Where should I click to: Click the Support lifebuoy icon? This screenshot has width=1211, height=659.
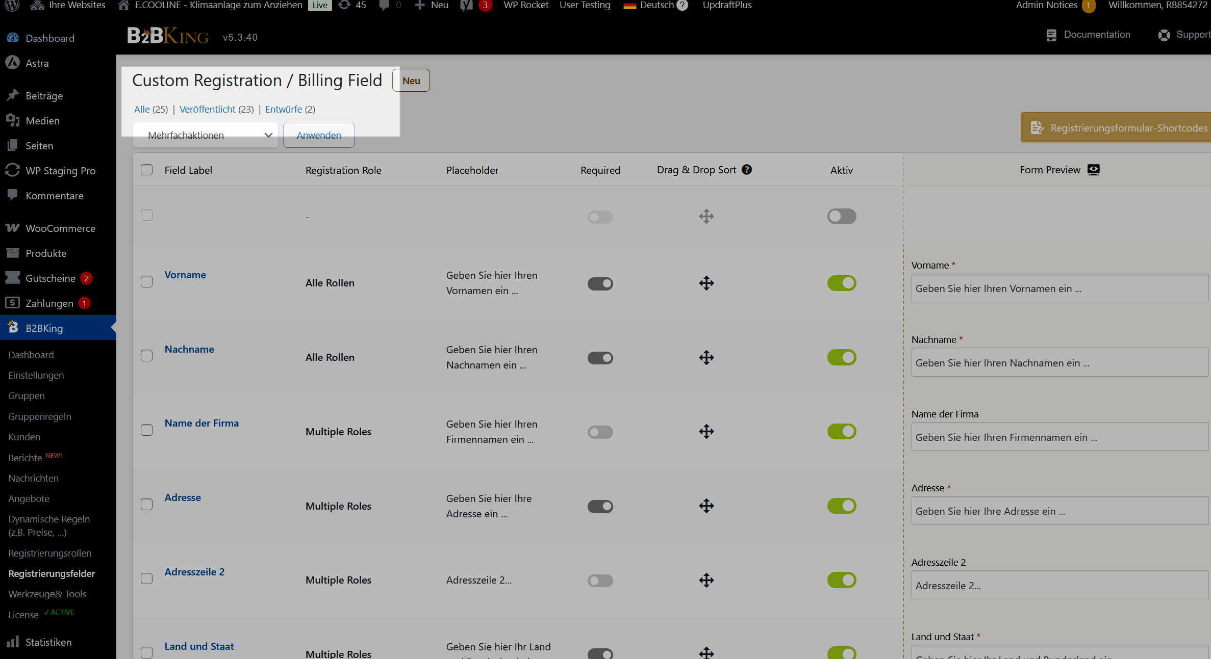point(1164,35)
